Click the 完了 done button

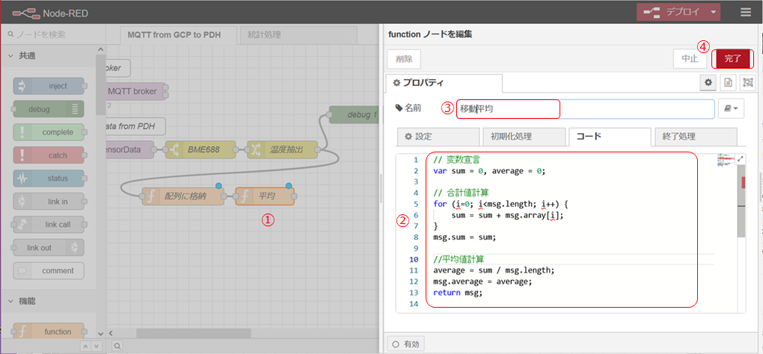(x=732, y=58)
